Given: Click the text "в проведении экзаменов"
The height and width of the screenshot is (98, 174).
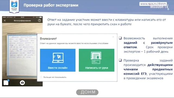Looking at the screenshot, I should point(143,78).
